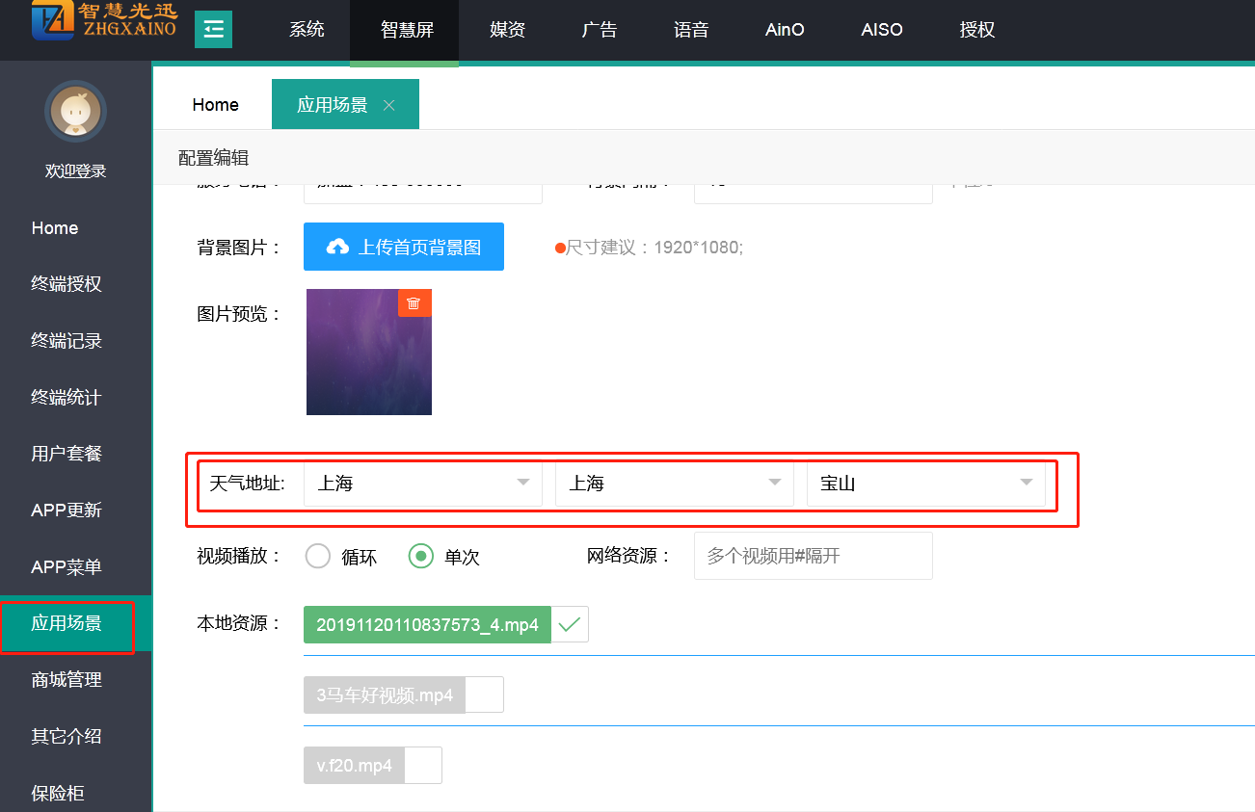Open the 广告 top menu
Screen dimensions: 1255x812
[x=600, y=30]
